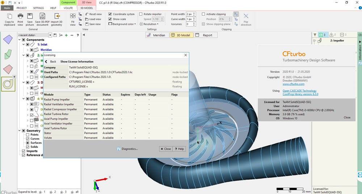Click the Diagnostics button in Licensing dialog
Image resolution: width=362 pixels, height=194 pixels.
pyautogui.click(x=127, y=149)
